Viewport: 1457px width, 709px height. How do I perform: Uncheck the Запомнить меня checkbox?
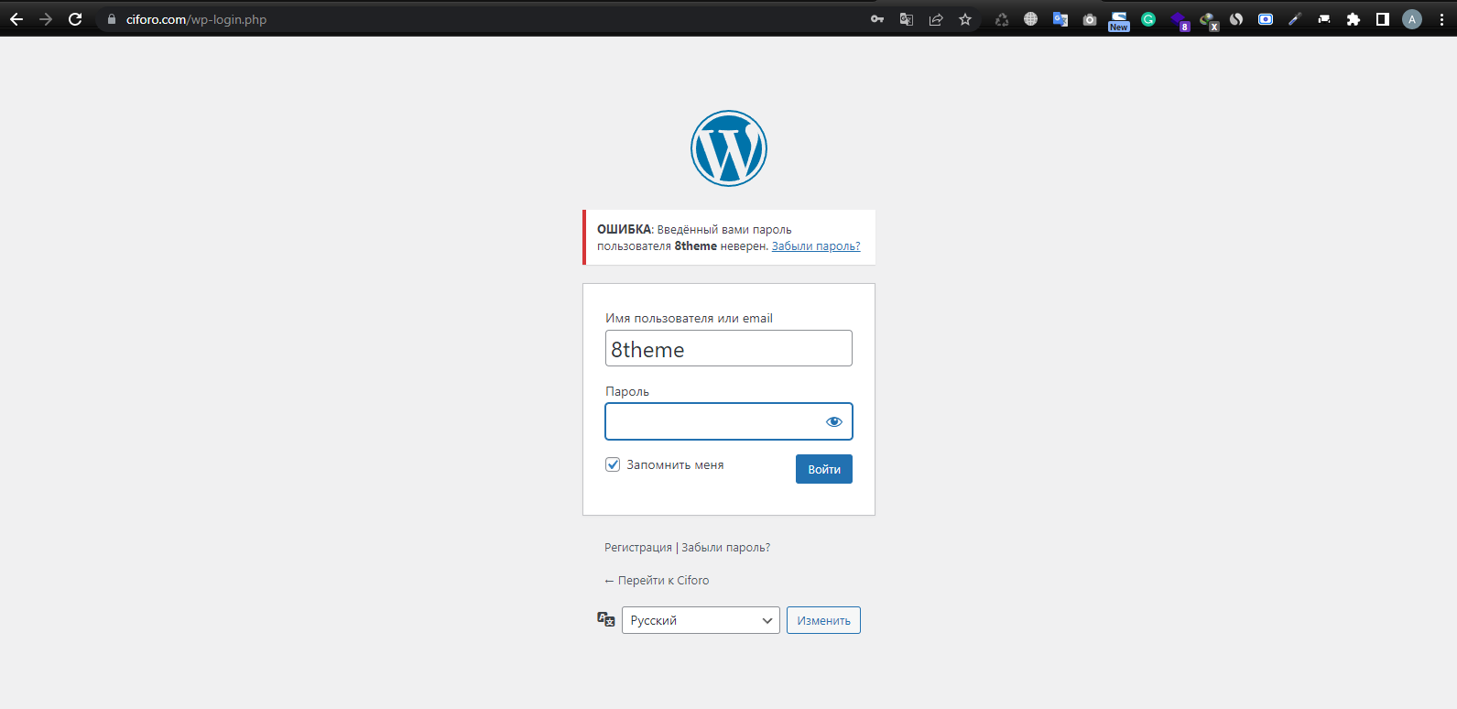point(613,464)
